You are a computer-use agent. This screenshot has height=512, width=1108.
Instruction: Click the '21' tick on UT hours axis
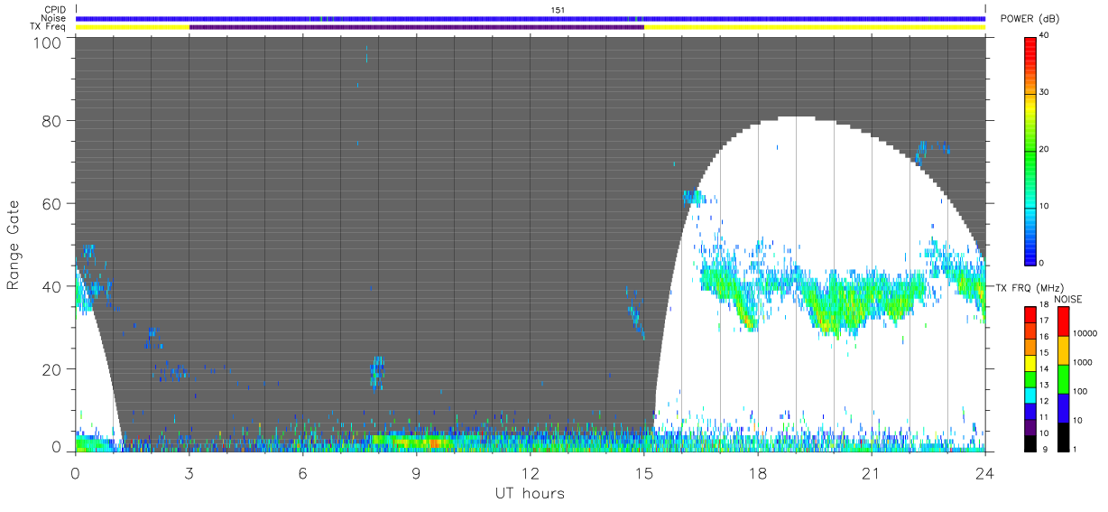tap(872, 472)
